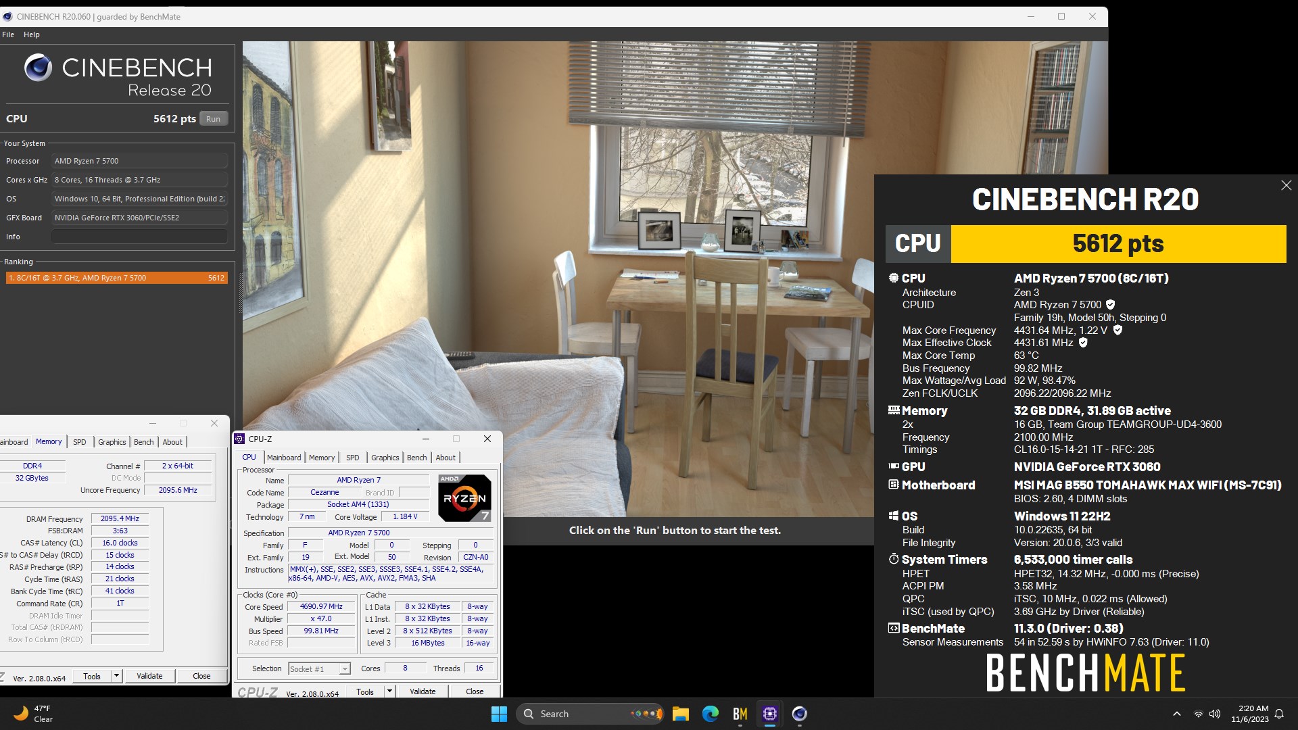The height and width of the screenshot is (730, 1298).
Task: Open Bench tab in Memory CPU-Z window
Action: (x=144, y=442)
